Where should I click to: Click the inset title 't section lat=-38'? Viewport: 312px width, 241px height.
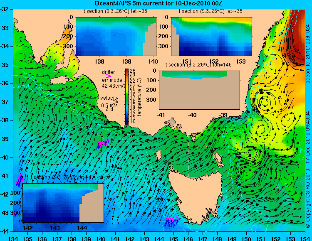coord(115,11)
